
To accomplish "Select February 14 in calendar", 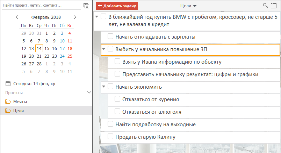I will [x=39, y=48].
